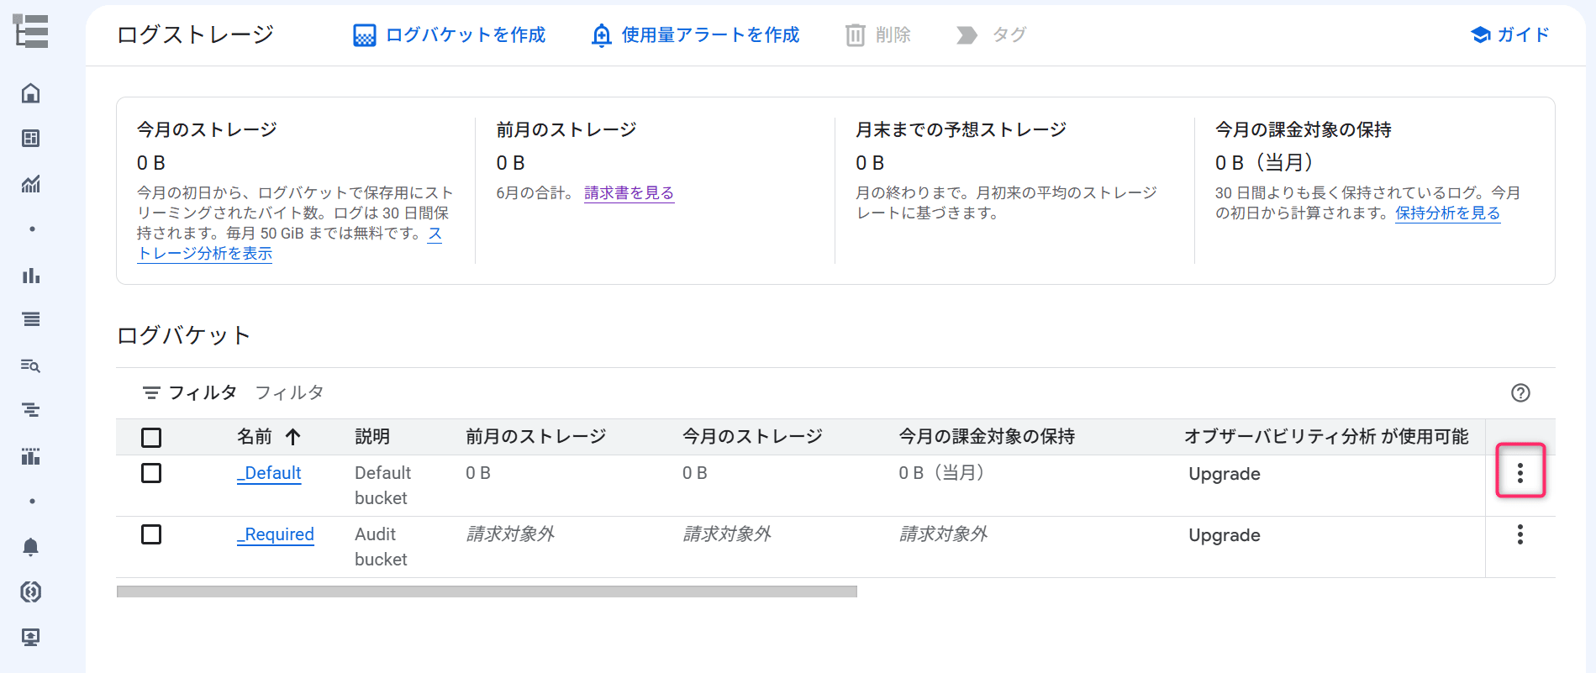Click ログバケットを作成 in toolbar
This screenshot has height=673, width=1596.
pyautogui.click(x=449, y=34)
